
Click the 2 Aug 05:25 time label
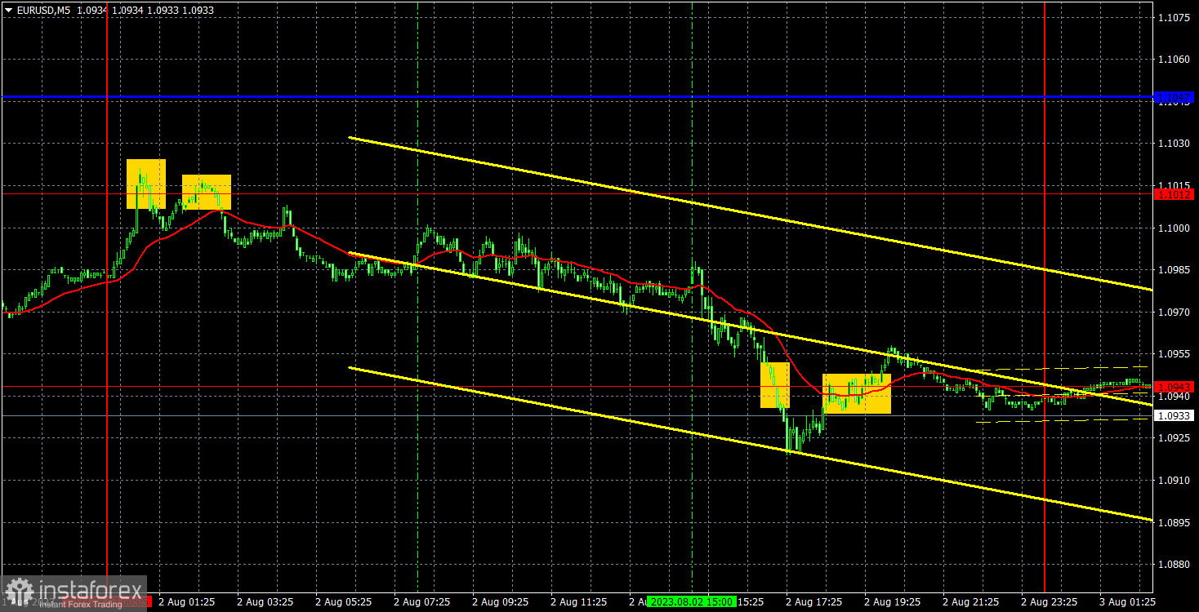(x=343, y=601)
